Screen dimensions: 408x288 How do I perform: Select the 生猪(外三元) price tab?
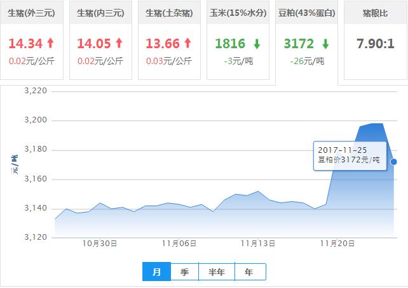click(32, 40)
